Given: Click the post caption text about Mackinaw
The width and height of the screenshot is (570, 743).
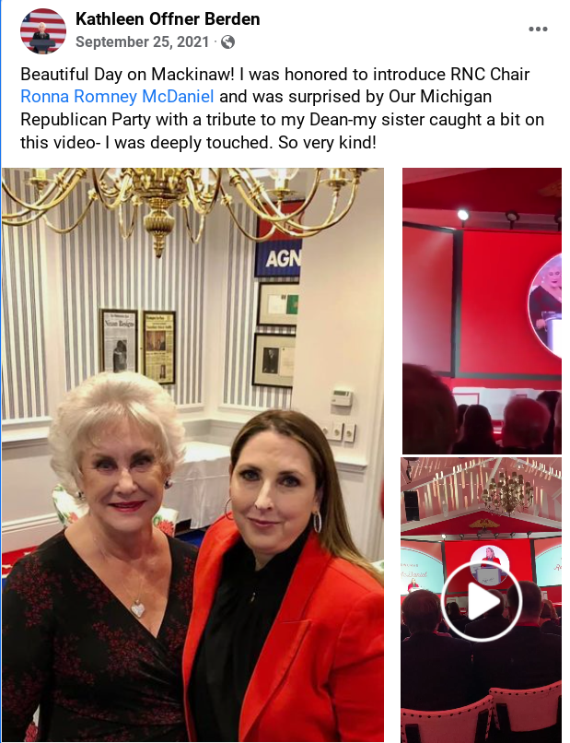Looking at the screenshot, I should pyautogui.click(x=282, y=108).
